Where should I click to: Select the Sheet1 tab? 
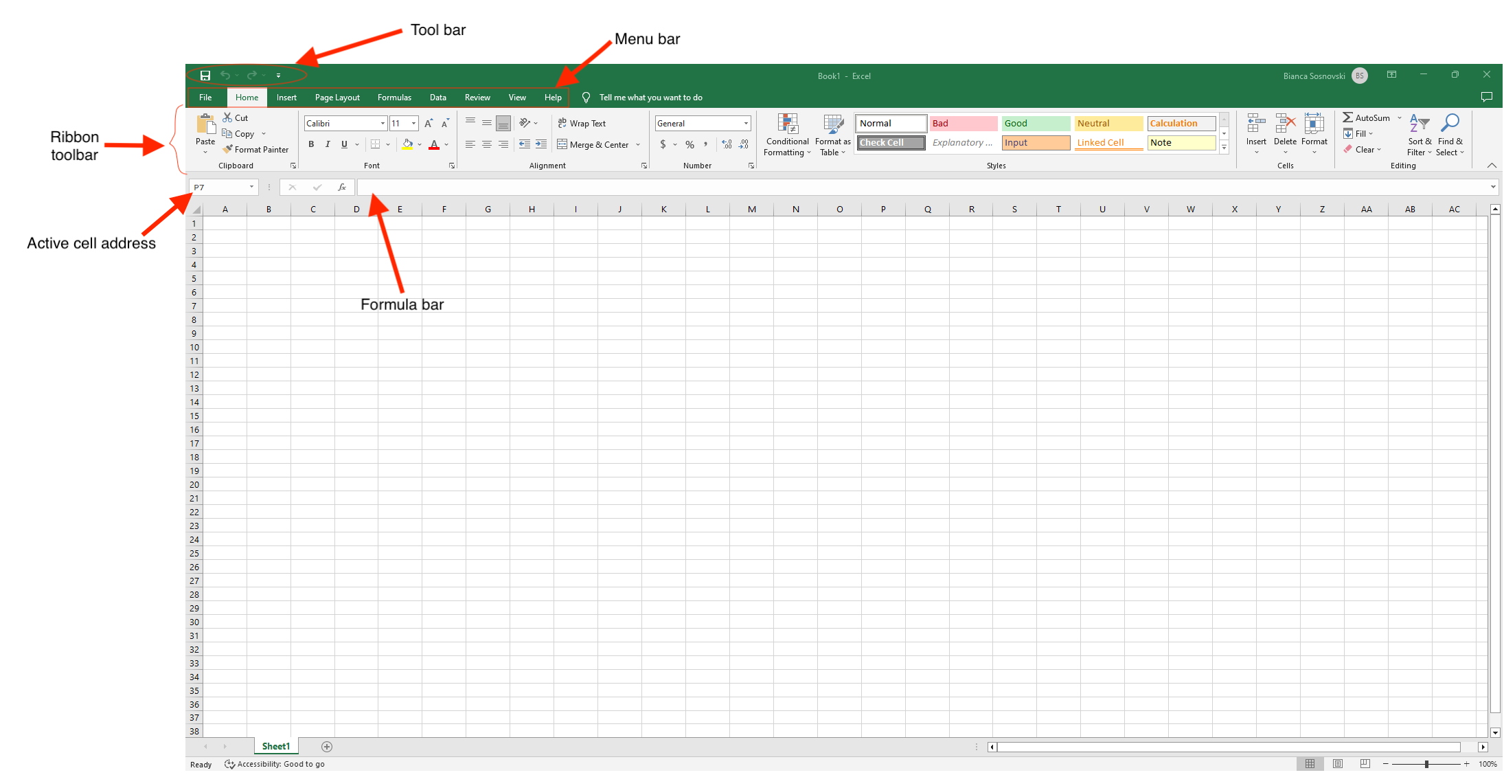pyautogui.click(x=275, y=746)
